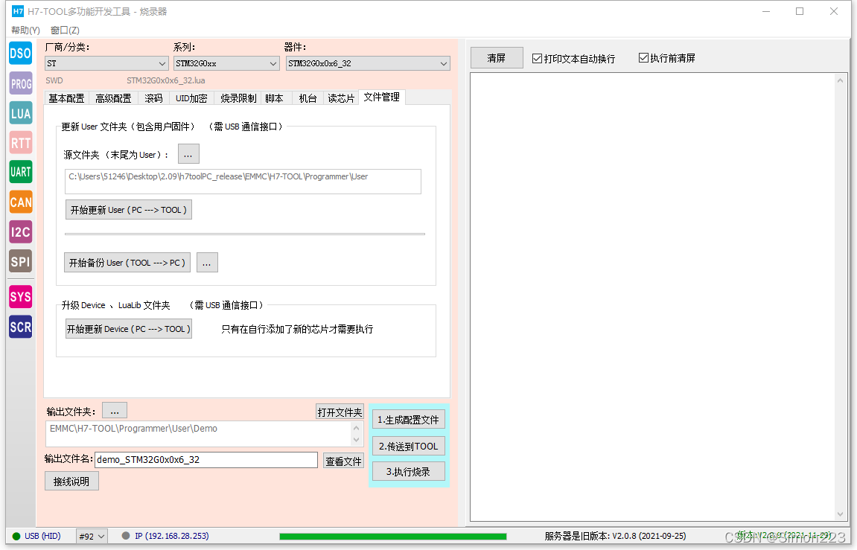
Task: Click the 打开文件夹 button
Action: click(340, 412)
